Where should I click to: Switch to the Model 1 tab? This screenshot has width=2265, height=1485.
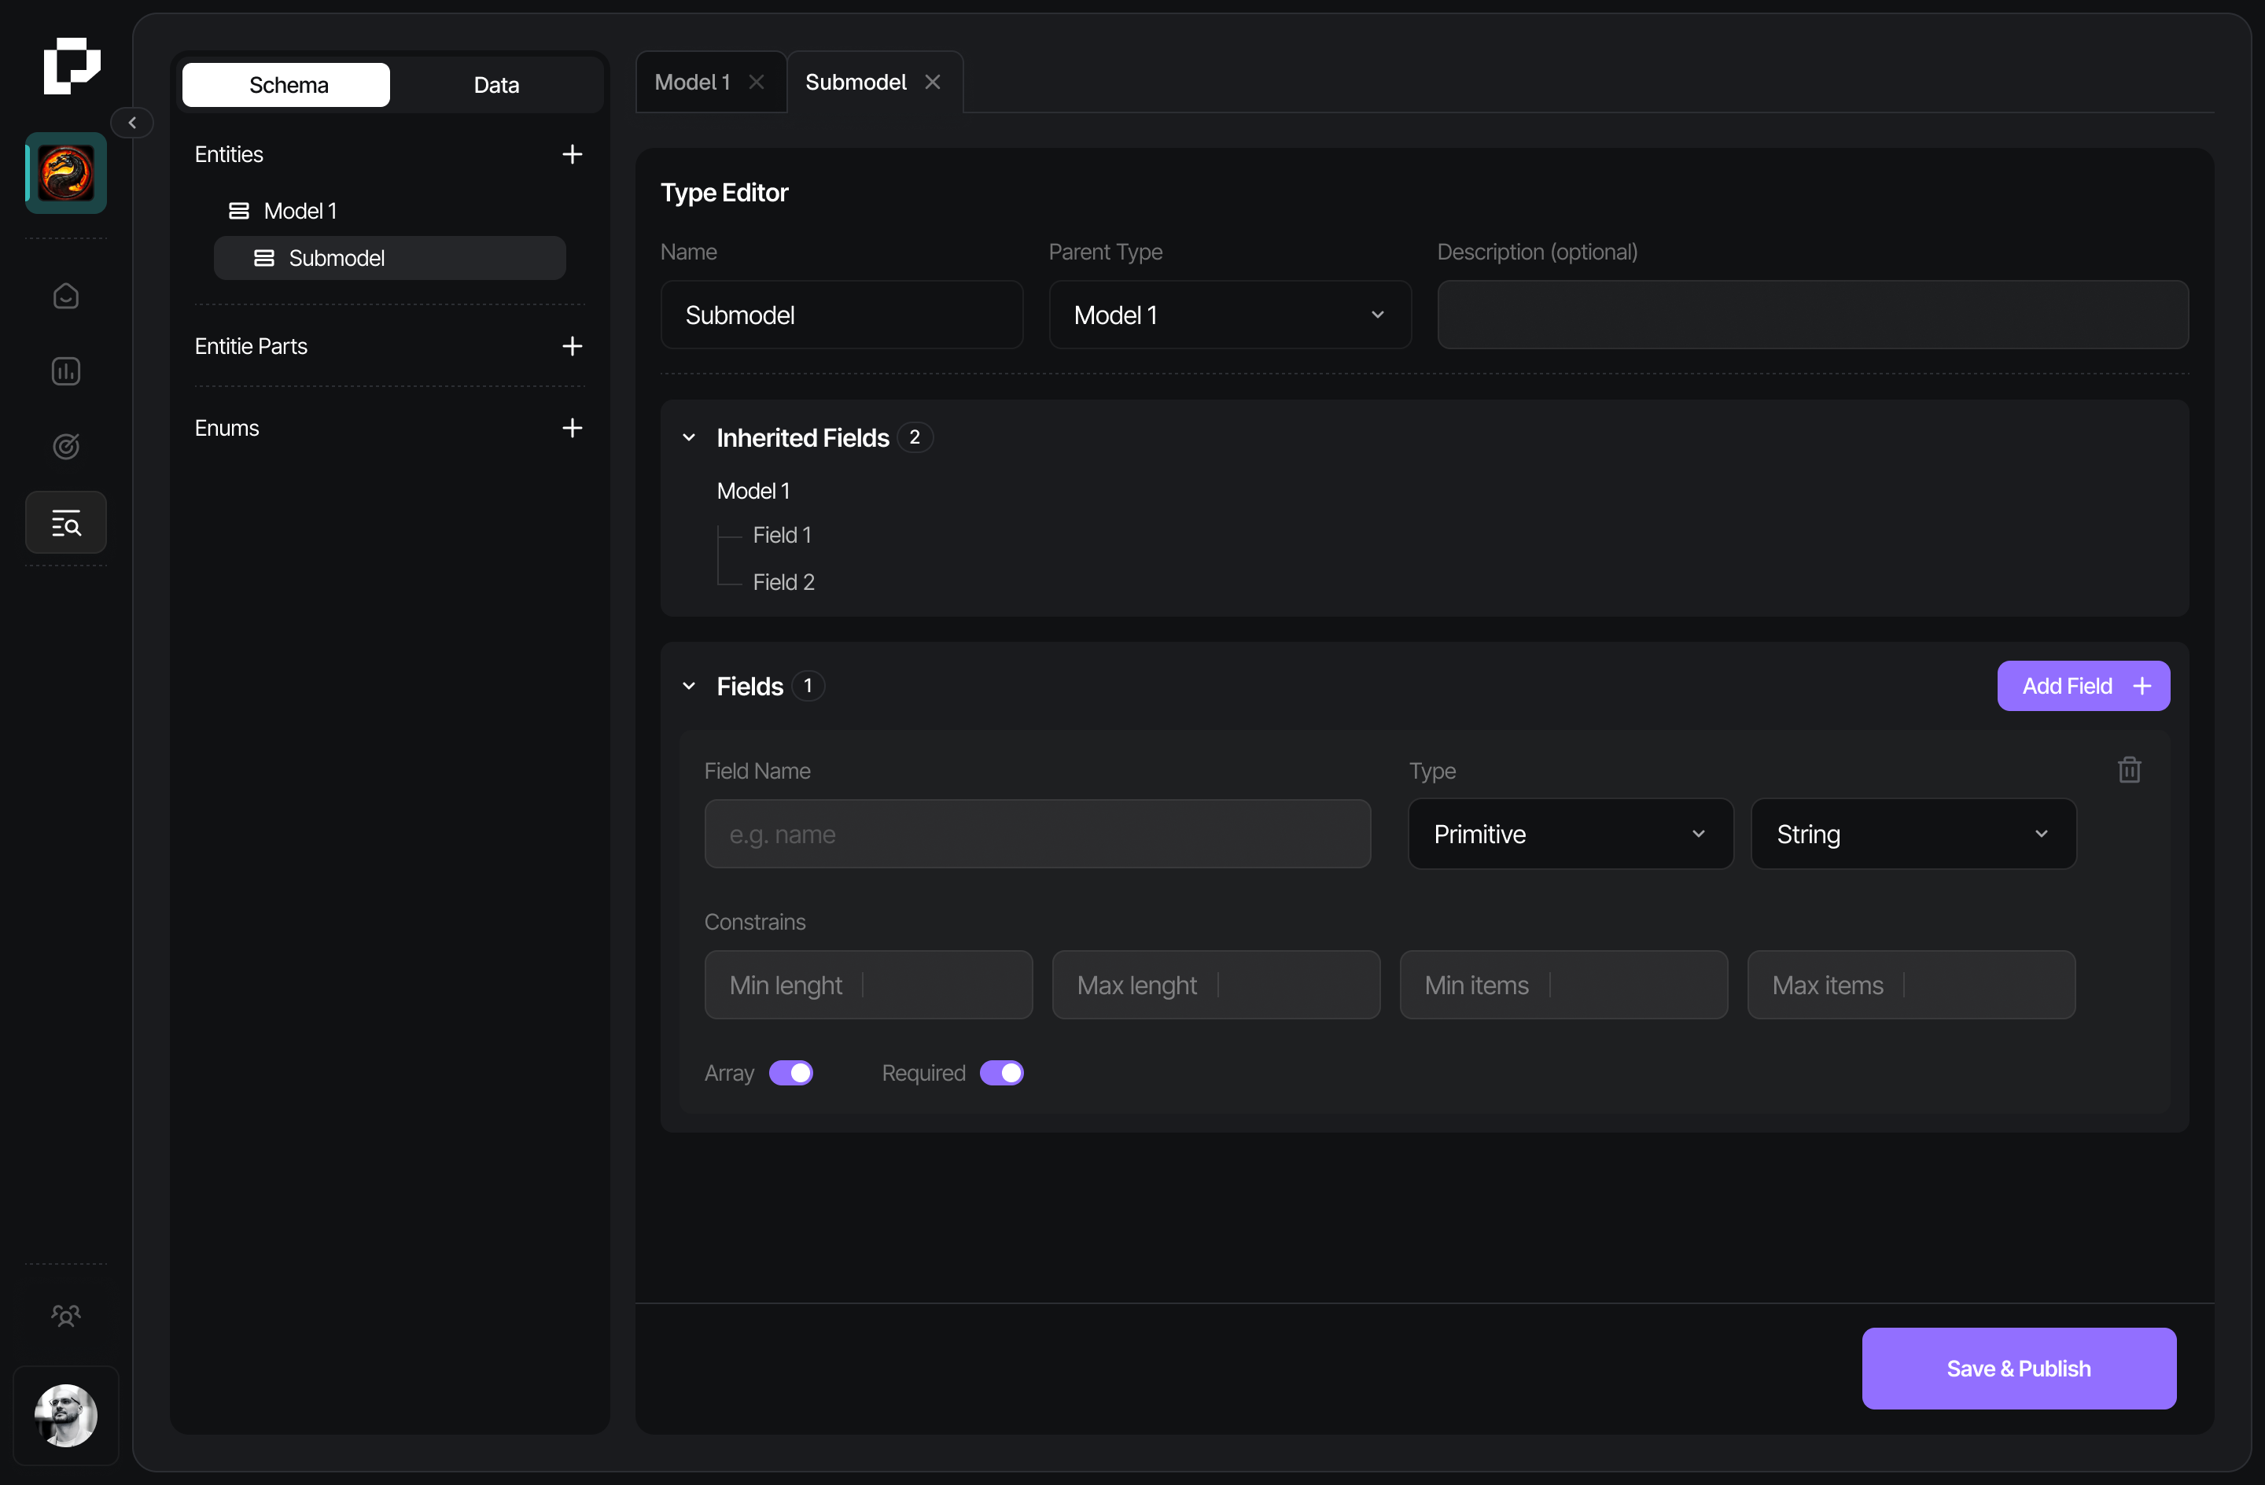(x=693, y=83)
